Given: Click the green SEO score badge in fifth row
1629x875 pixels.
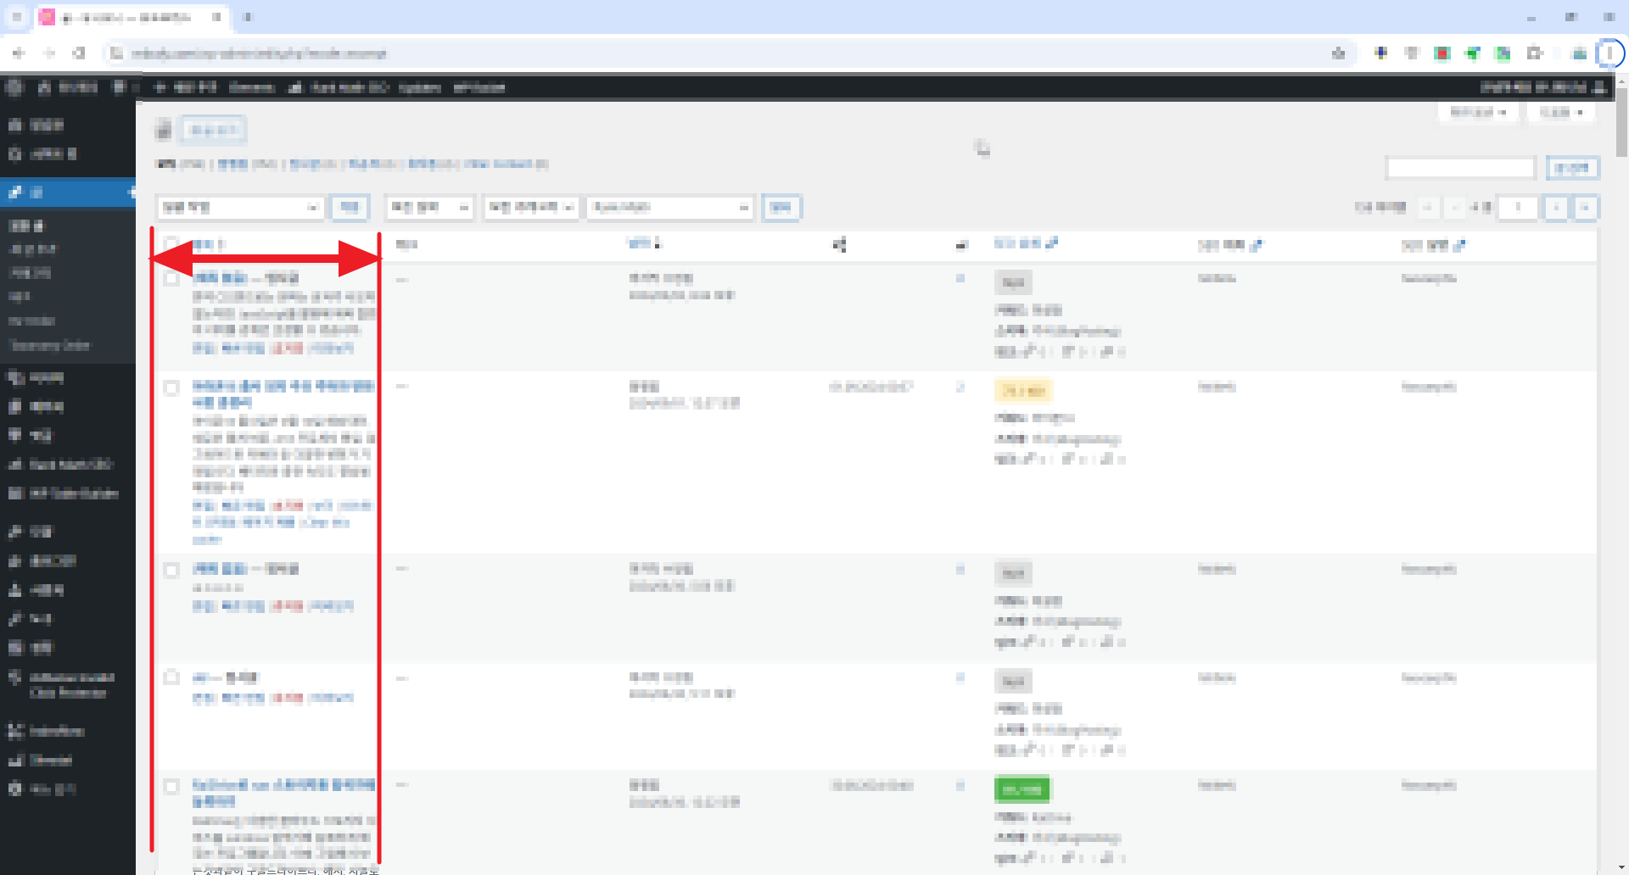Looking at the screenshot, I should (x=1022, y=789).
